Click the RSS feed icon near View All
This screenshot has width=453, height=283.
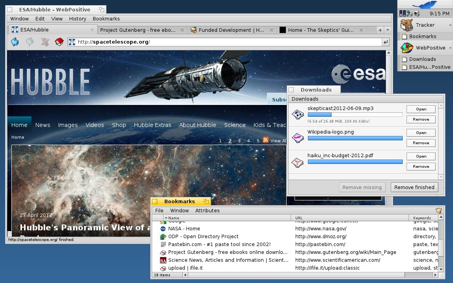coord(266,140)
